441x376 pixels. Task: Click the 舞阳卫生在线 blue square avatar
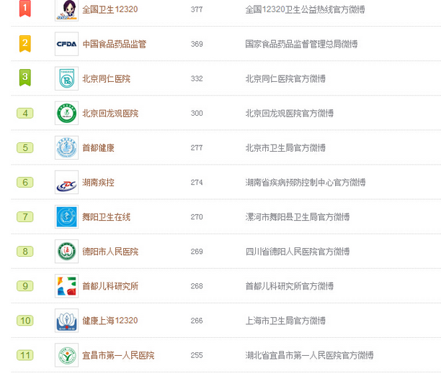67,216
